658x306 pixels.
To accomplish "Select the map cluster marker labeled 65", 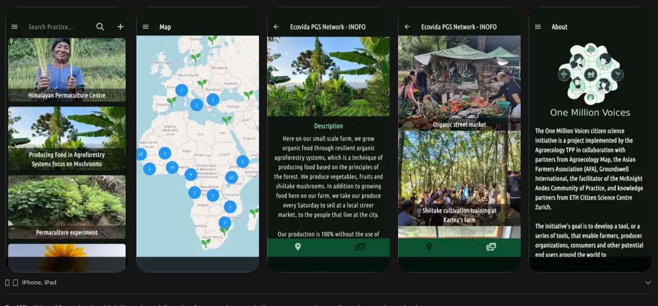I will point(232,177).
